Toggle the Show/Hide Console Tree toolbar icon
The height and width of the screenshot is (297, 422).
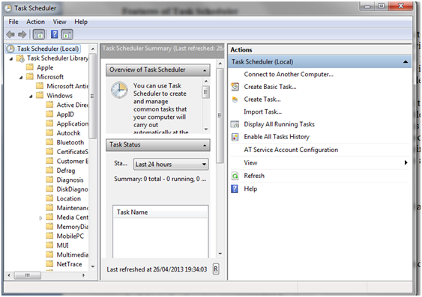39,34
